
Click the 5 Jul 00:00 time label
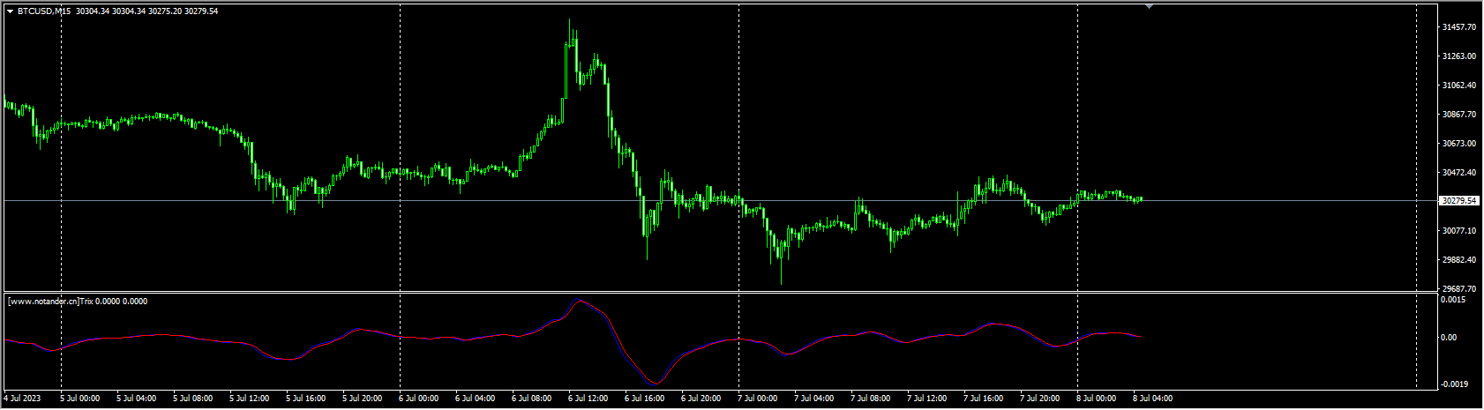[x=80, y=399]
